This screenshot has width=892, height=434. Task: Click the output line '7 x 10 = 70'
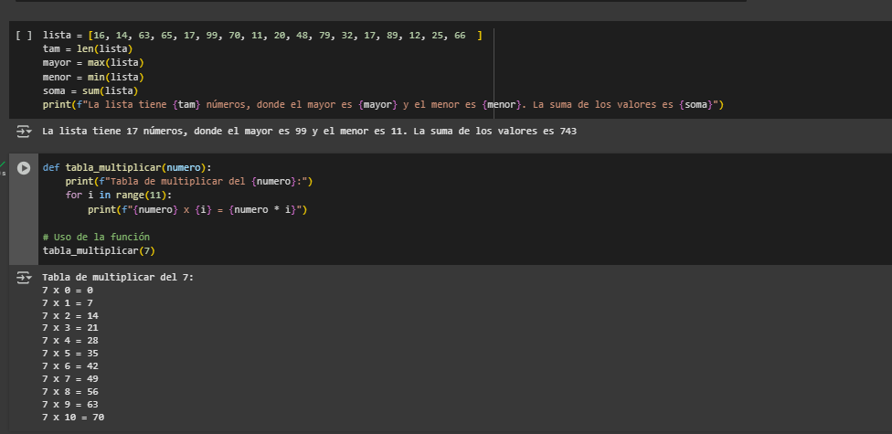[x=73, y=417]
